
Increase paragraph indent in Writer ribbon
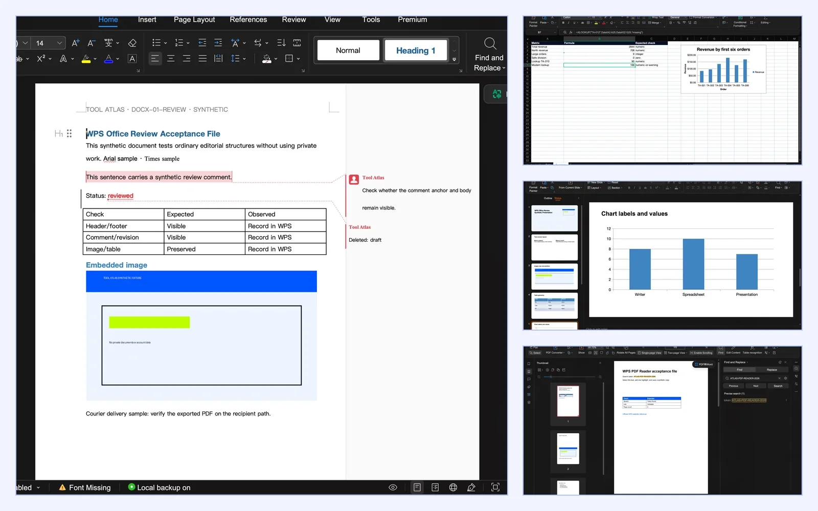click(218, 43)
